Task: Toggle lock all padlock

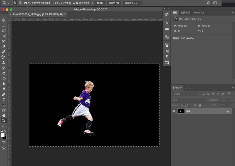Action: click(x=200, y=105)
